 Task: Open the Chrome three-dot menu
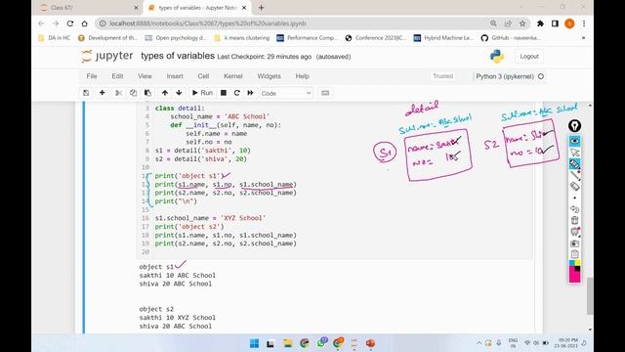coord(584,23)
